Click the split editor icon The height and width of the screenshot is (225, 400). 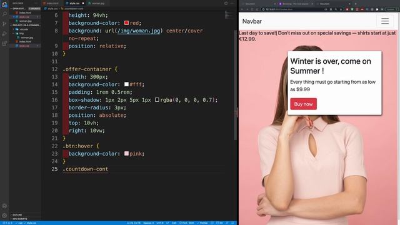coord(226,3)
